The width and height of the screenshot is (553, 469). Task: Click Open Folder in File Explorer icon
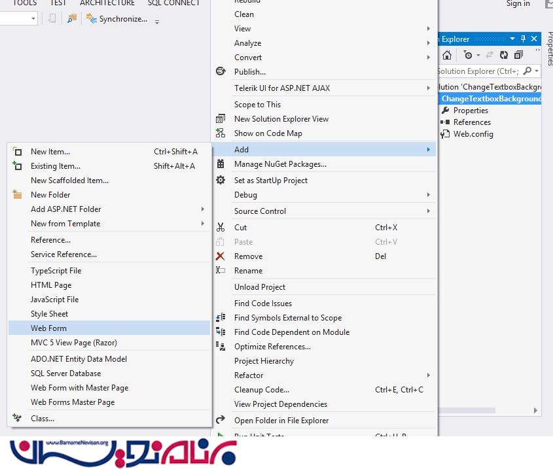221,420
